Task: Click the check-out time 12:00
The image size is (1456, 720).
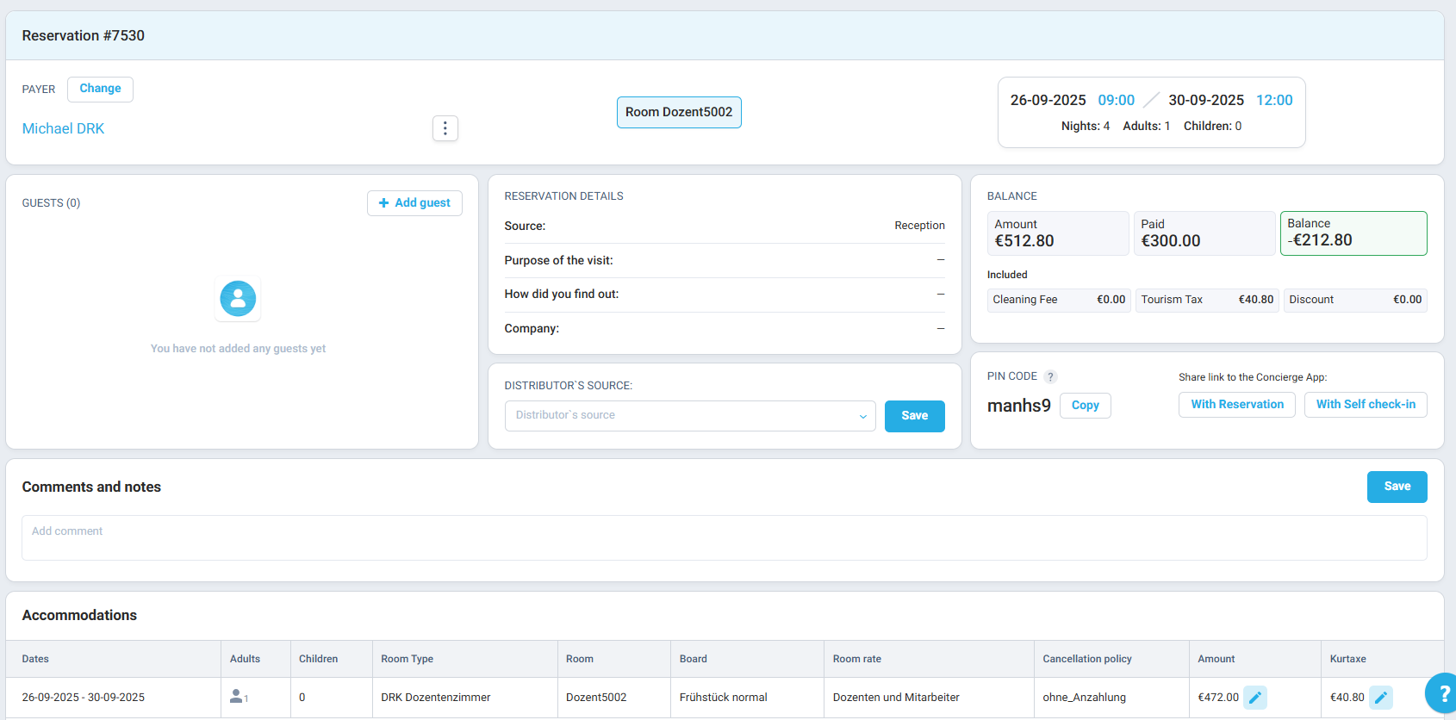Action: click(1274, 100)
